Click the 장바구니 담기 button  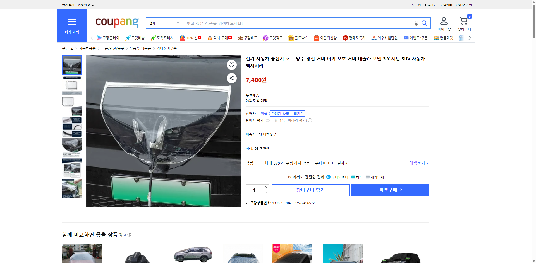pos(310,190)
